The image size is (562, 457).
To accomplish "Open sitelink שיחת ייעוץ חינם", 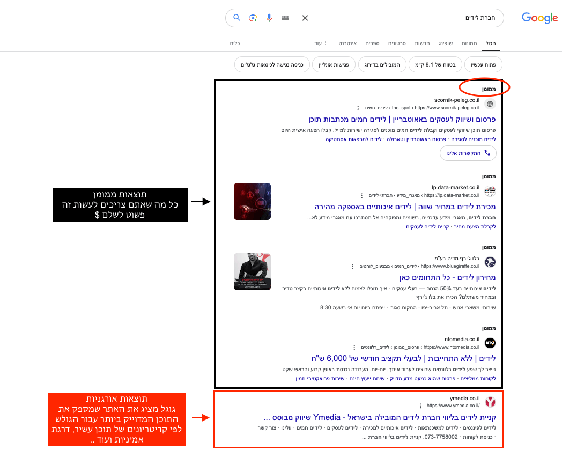I will 367,379.
